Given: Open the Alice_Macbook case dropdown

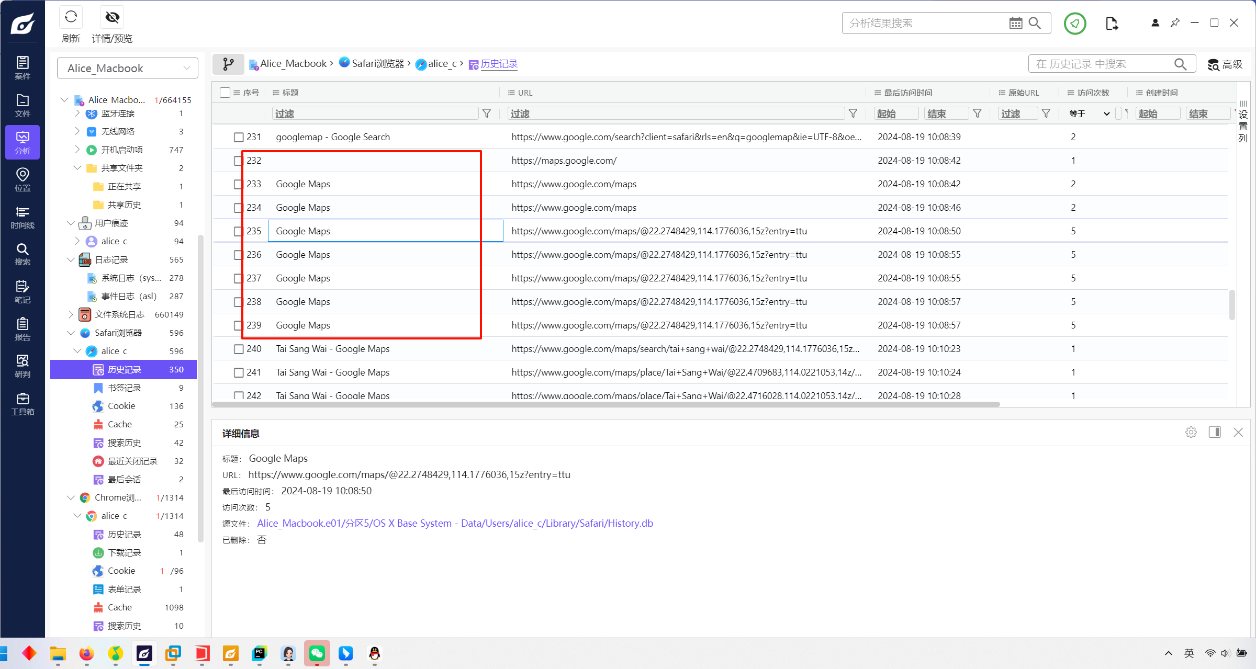Looking at the screenshot, I should pos(128,68).
